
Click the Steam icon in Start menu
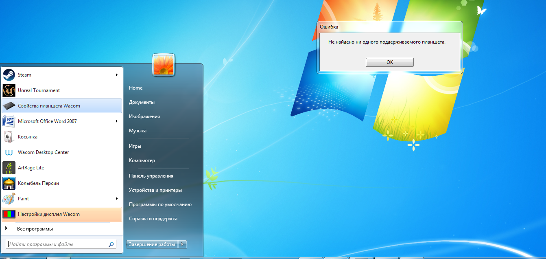click(x=9, y=75)
